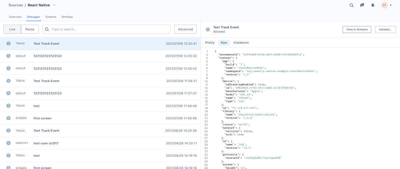Expand the React Native source dropdown arrow

[54, 5]
